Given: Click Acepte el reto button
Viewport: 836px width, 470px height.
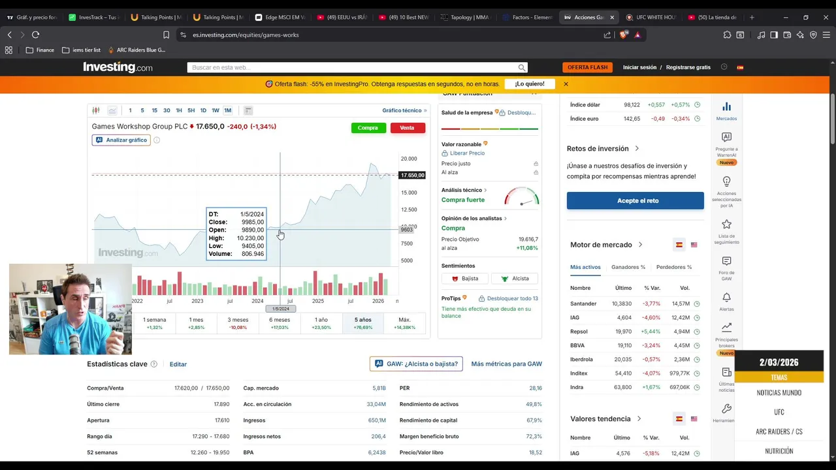Looking at the screenshot, I should pos(635,200).
